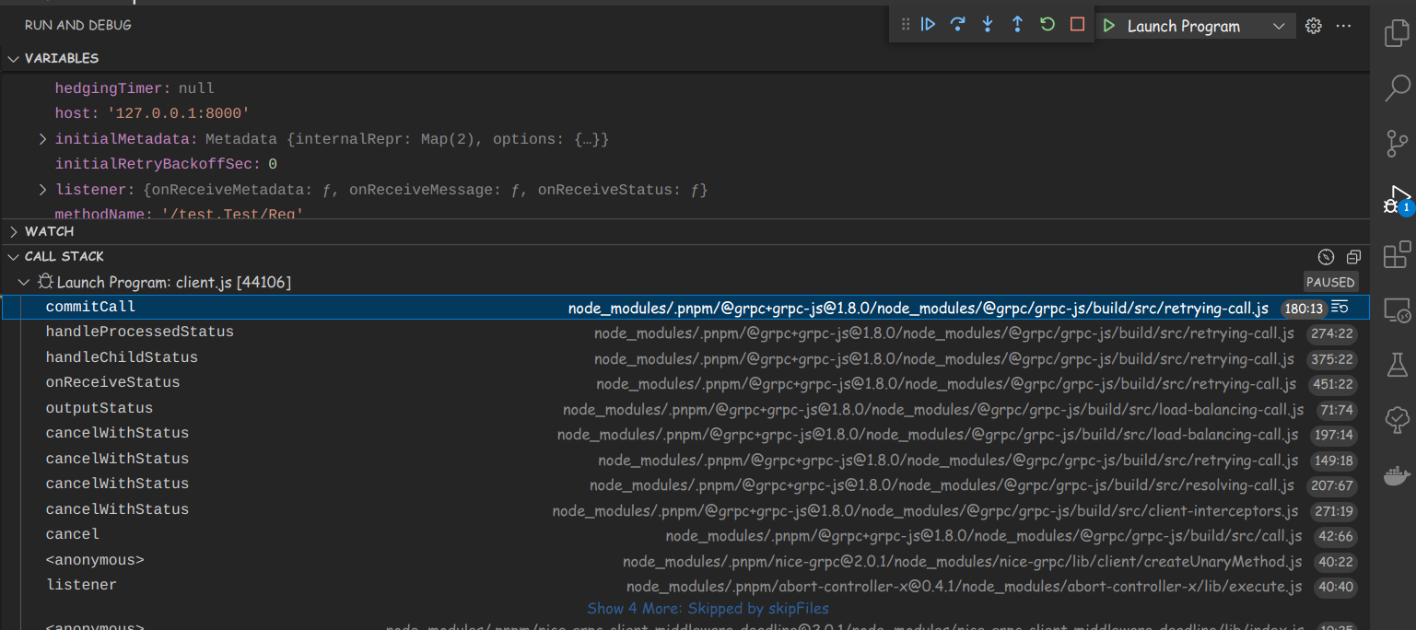Stop the debug session

[x=1076, y=25]
